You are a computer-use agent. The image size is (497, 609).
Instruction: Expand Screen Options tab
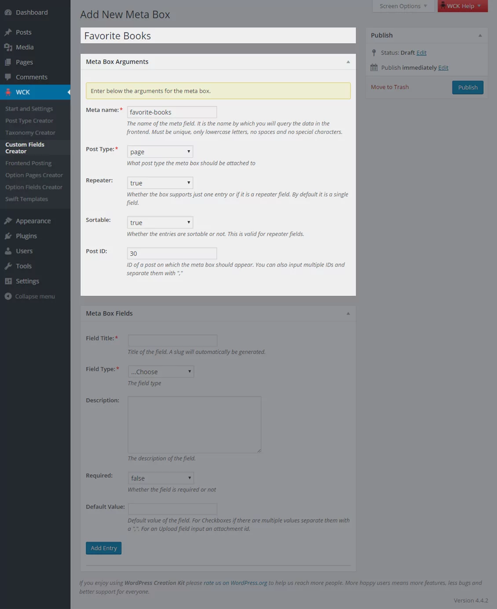pos(403,6)
